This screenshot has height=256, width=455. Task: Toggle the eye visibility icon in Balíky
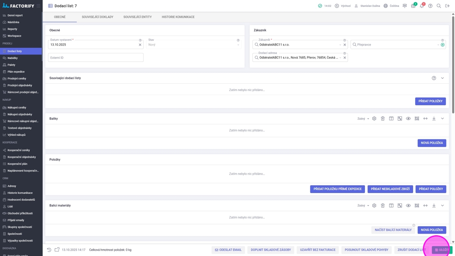(408, 119)
